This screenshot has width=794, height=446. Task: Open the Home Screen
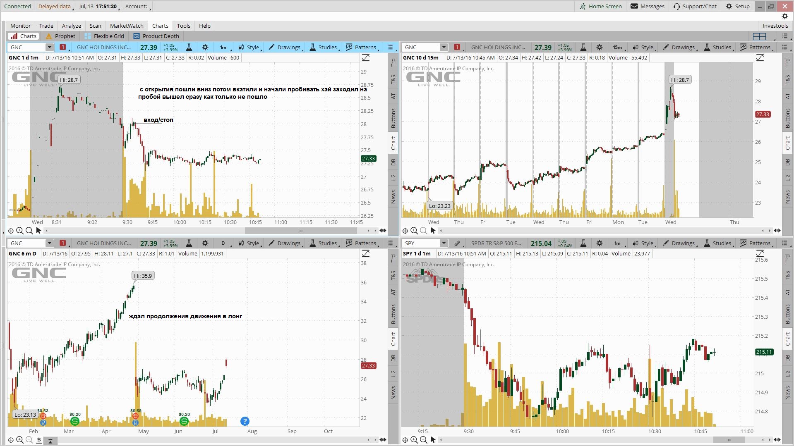pos(600,6)
